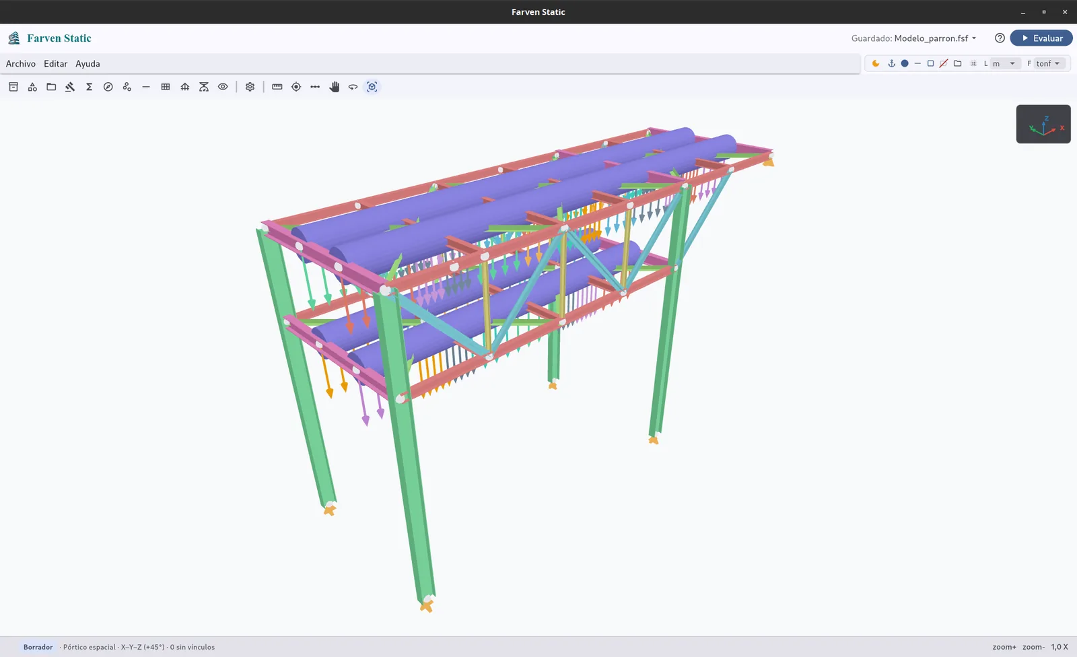The width and height of the screenshot is (1077, 657).
Task: Select the line member tool icon
Action: 146,87
